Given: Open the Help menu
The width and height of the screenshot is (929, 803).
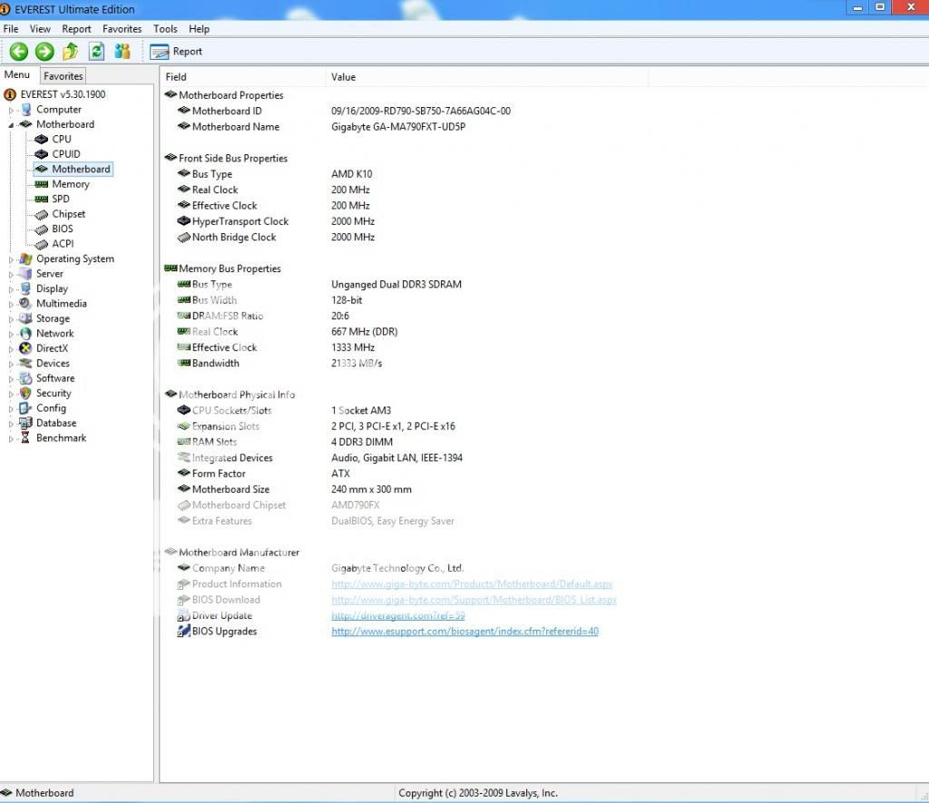Looking at the screenshot, I should pos(199,28).
